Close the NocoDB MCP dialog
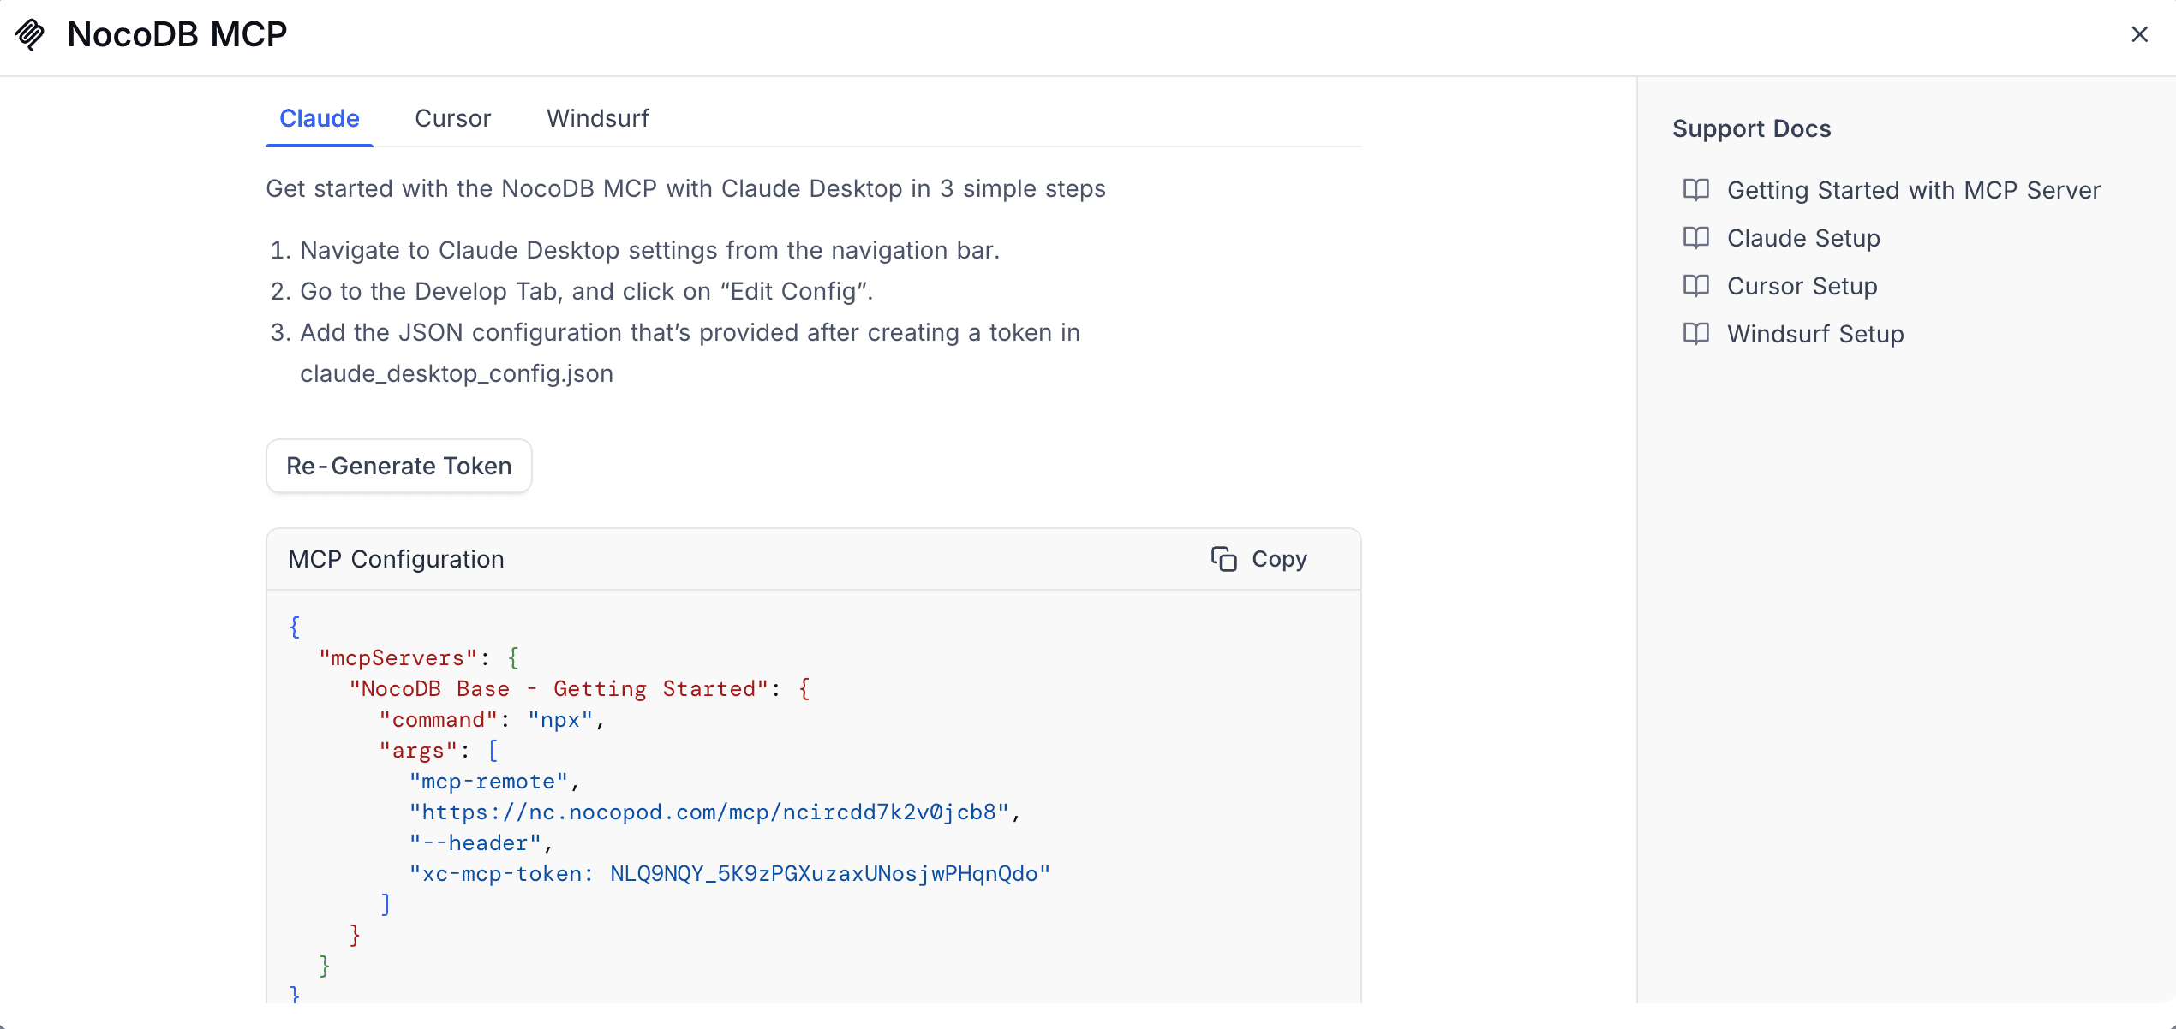The image size is (2176, 1029). (2139, 34)
